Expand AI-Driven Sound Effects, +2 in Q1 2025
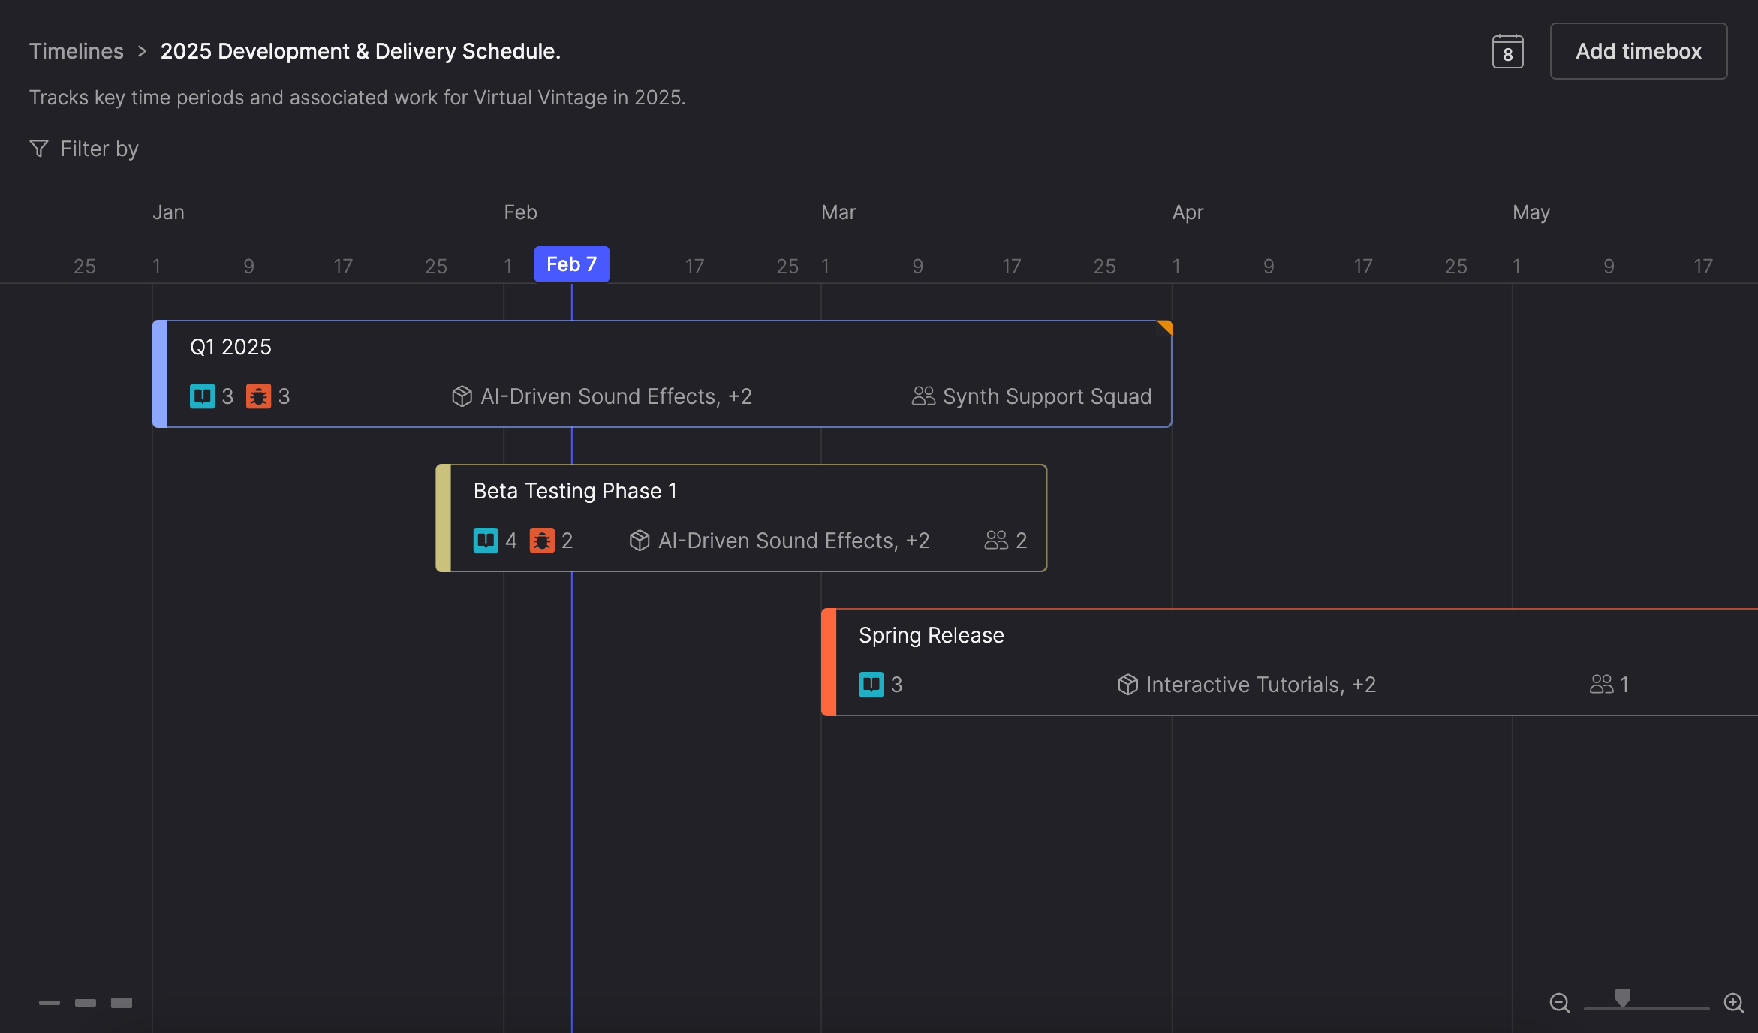Screen dimensions: 1758x1033 [616, 396]
